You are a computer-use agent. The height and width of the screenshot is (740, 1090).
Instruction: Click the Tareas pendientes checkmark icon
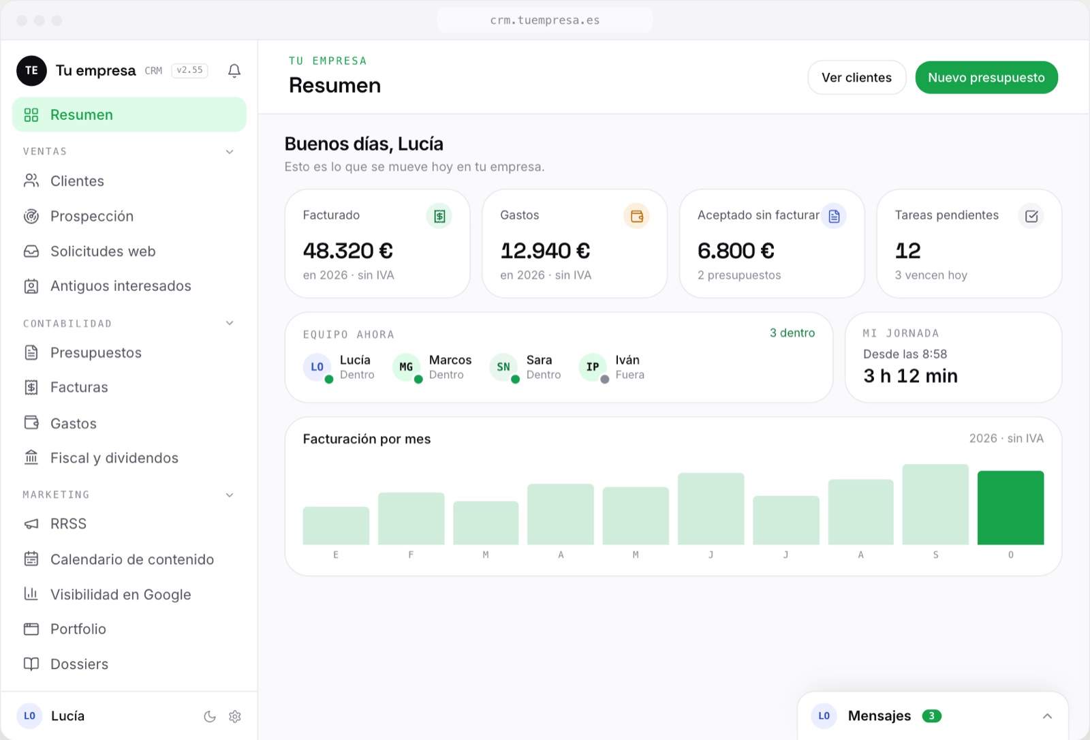[x=1031, y=216]
